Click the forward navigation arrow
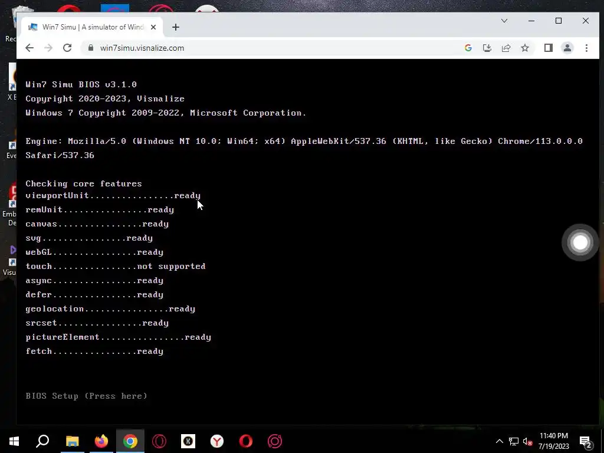 click(x=48, y=48)
